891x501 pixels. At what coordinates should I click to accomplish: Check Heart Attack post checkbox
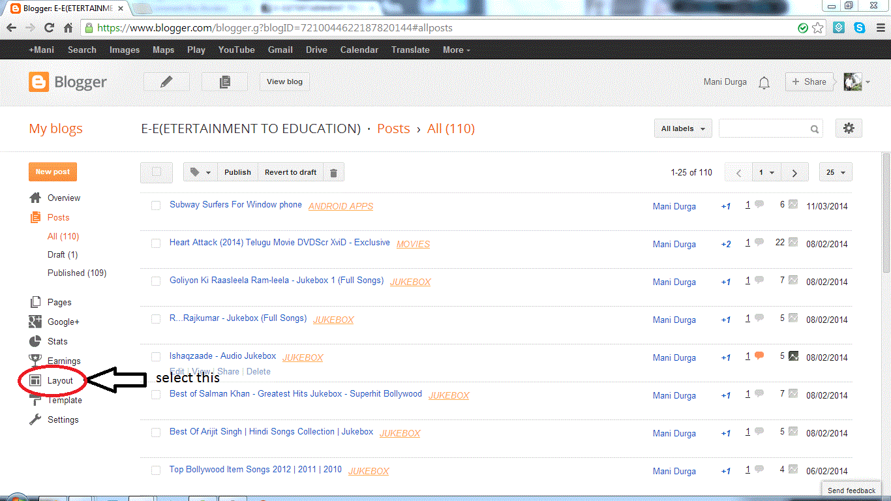pyautogui.click(x=156, y=243)
